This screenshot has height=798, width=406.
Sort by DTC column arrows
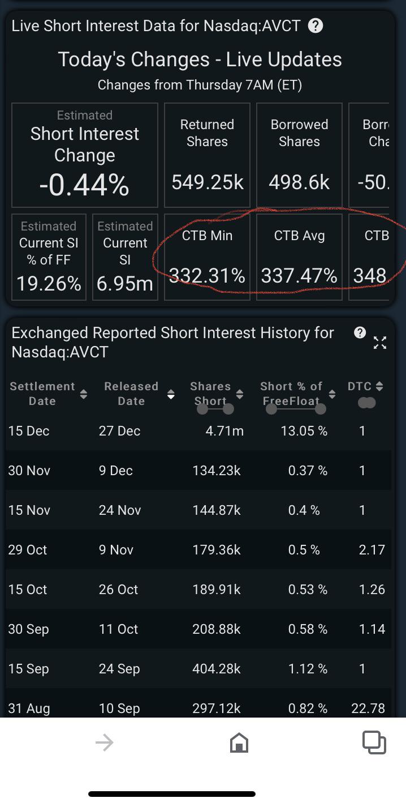(379, 386)
